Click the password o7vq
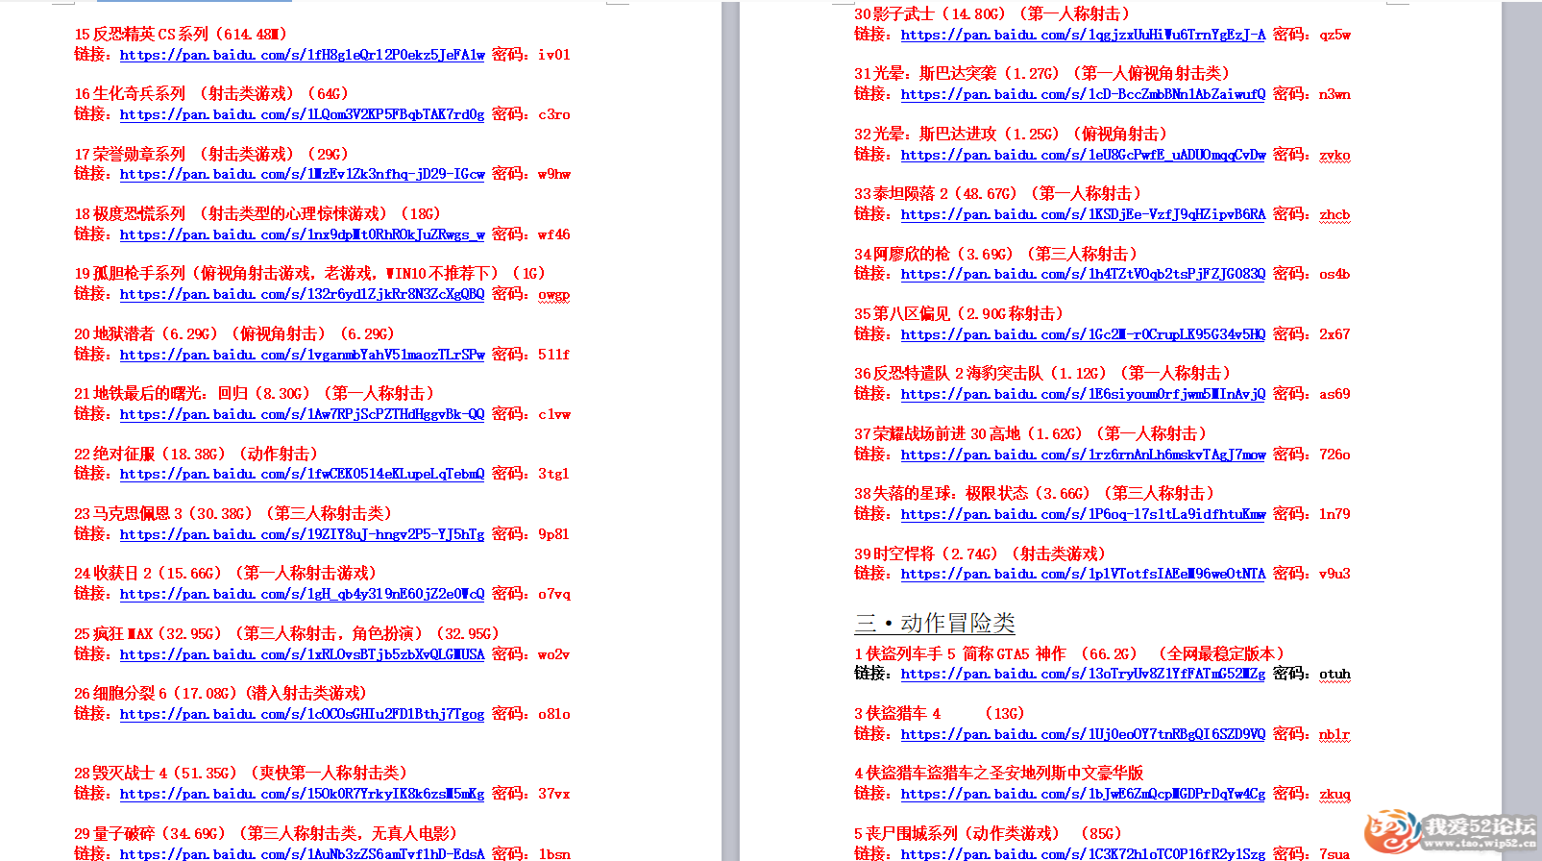The width and height of the screenshot is (1542, 861). point(554,595)
